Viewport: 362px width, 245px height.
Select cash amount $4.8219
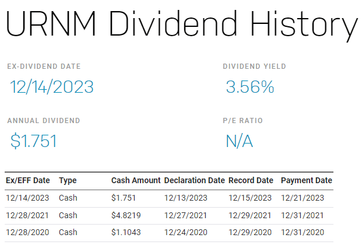click(x=126, y=215)
